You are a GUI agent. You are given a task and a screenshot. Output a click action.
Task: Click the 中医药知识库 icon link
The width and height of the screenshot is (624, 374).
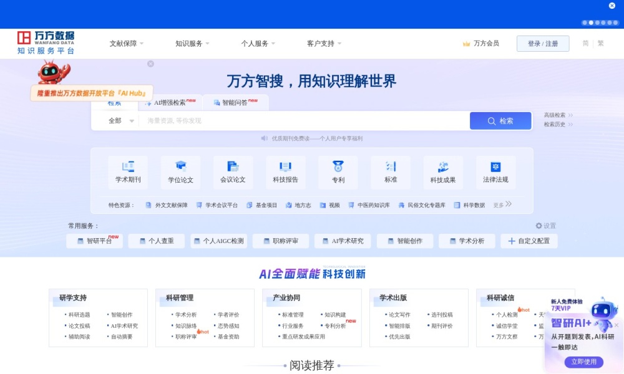369,205
